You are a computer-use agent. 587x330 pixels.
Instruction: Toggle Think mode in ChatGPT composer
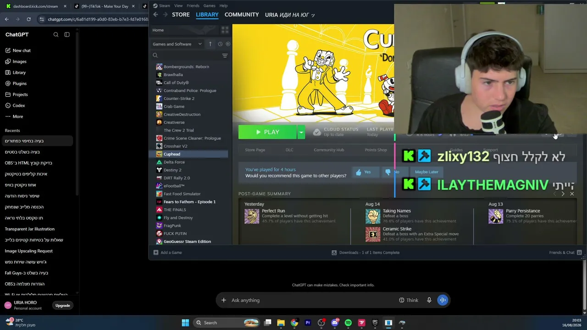pyautogui.click(x=409, y=300)
